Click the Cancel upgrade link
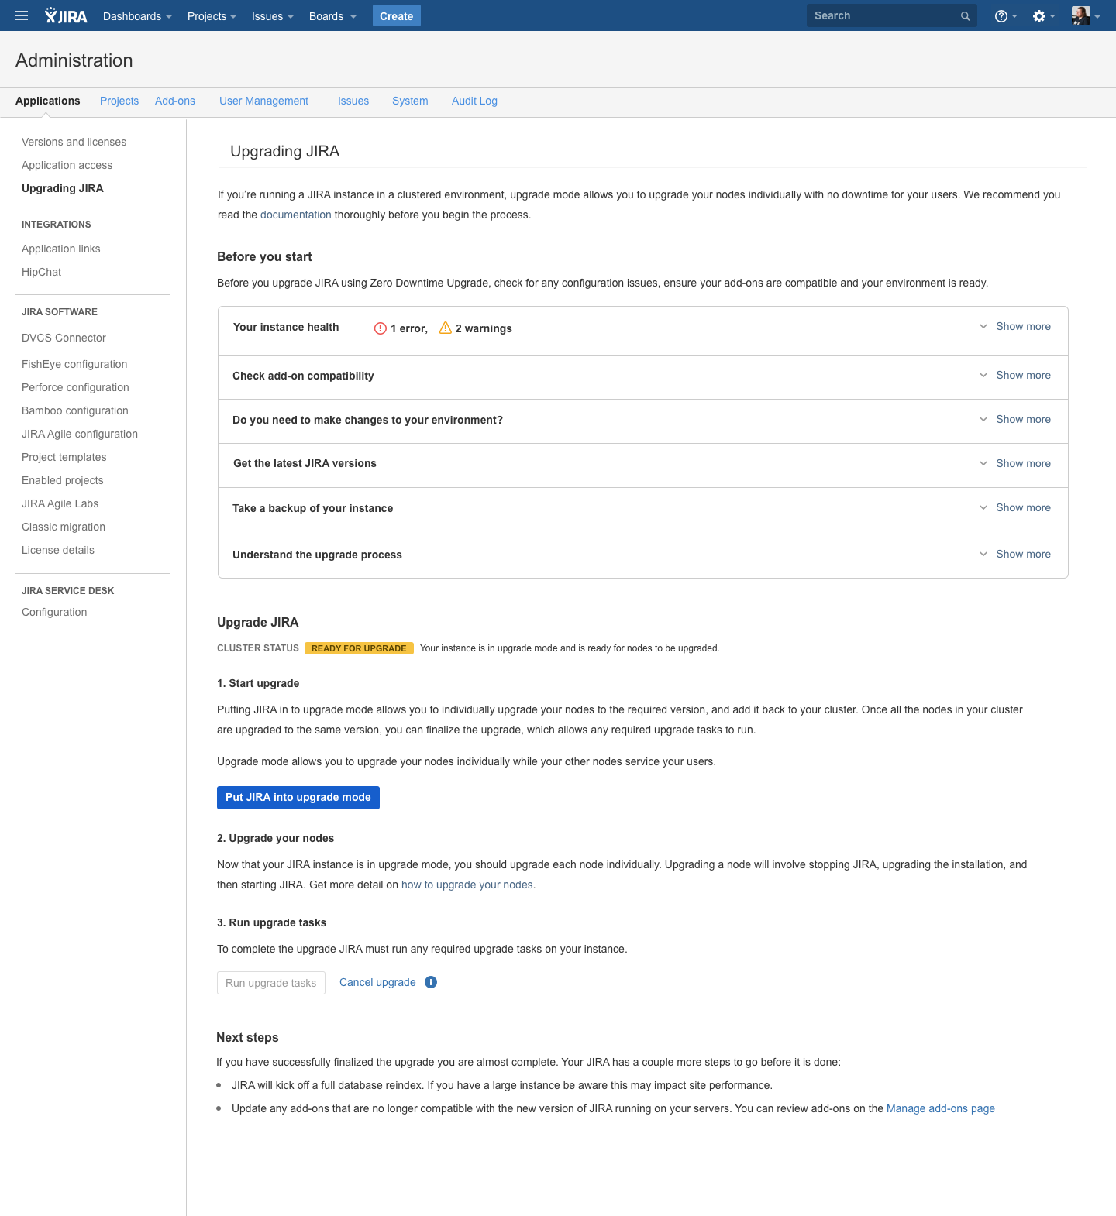The height and width of the screenshot is (1216, 1116). point(377,983)
